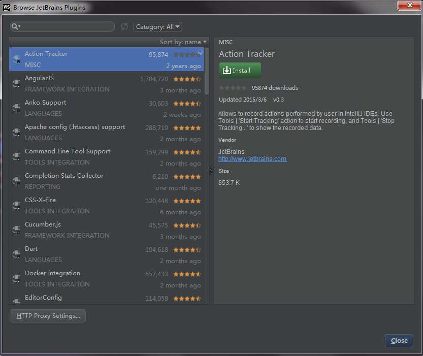This screenshot has height=356, width=423.
Task: Select the Anko Support plugin name
Action: (x=45, y=103)
